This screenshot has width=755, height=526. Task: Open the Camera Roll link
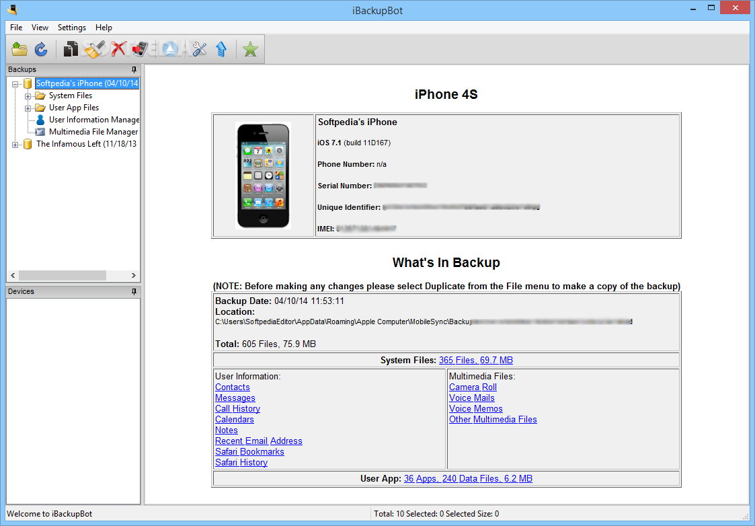click(x=473, y=387)
